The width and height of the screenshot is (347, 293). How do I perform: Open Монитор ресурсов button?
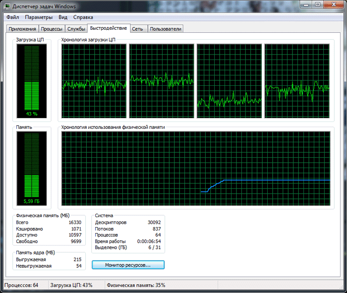[128, 265]
